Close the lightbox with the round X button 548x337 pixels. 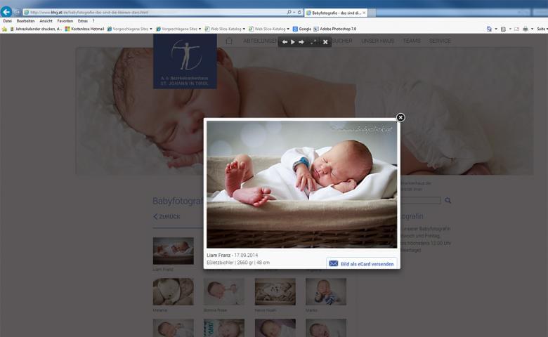point(400,117)
